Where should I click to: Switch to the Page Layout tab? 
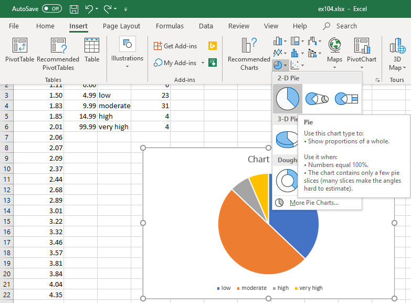pyautogui.click(x=121, y=26)
